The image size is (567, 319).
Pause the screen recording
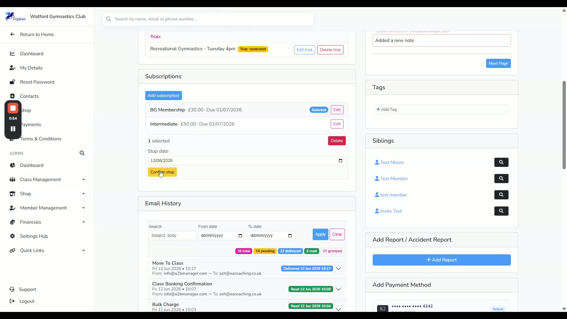tap(13, 129)
